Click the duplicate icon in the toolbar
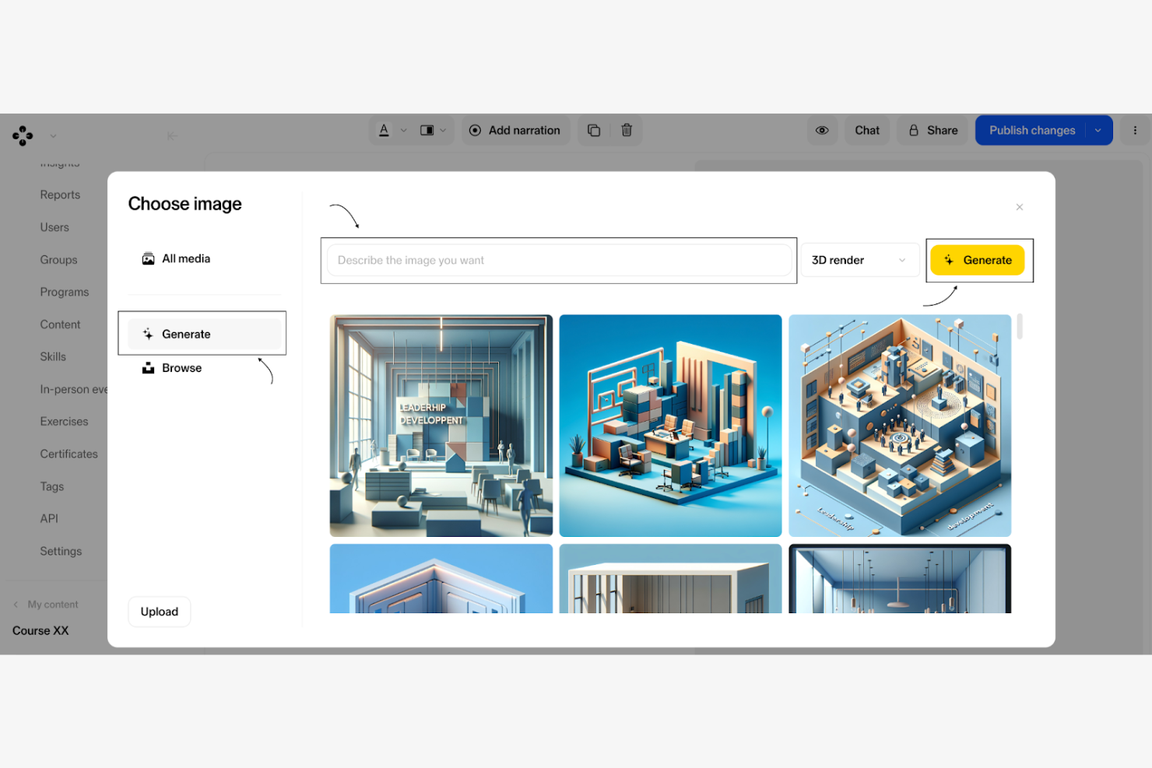 pyautogui.click(x=594, y=131)
